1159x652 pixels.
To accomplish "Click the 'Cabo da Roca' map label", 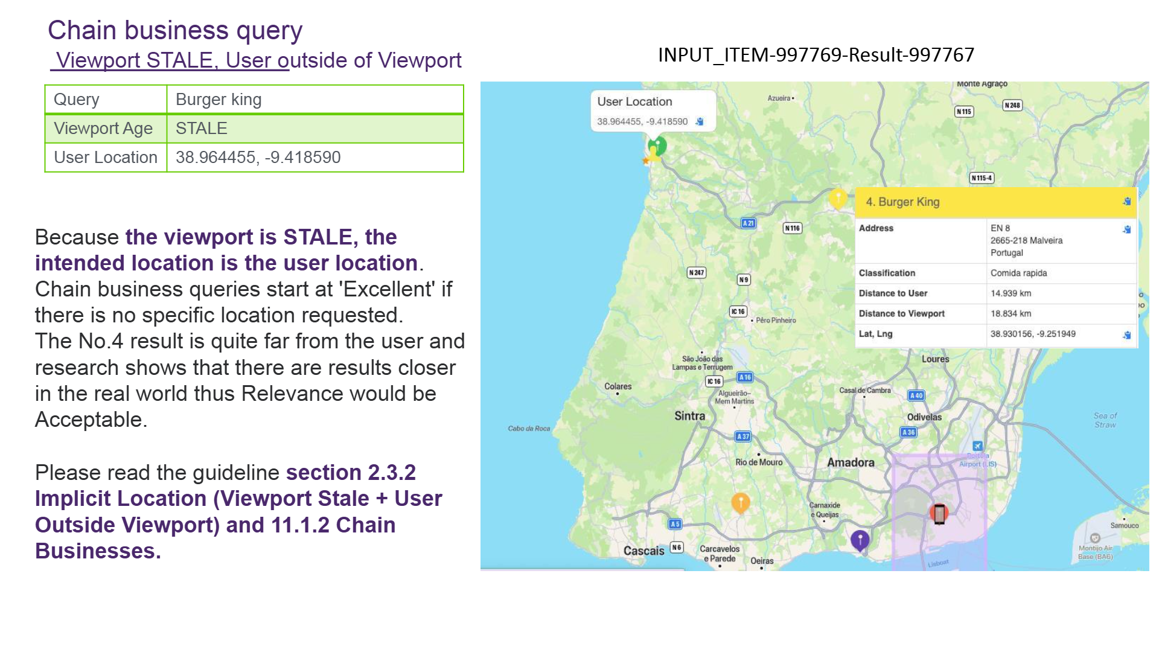I will (529, 429).
